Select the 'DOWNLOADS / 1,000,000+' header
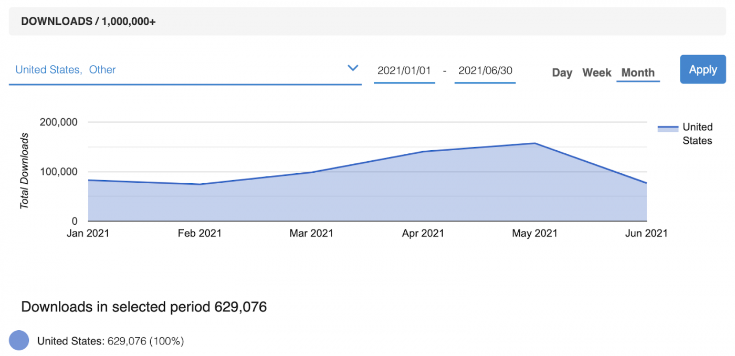This screenshot has width=735, height=356. click(88, 22)
